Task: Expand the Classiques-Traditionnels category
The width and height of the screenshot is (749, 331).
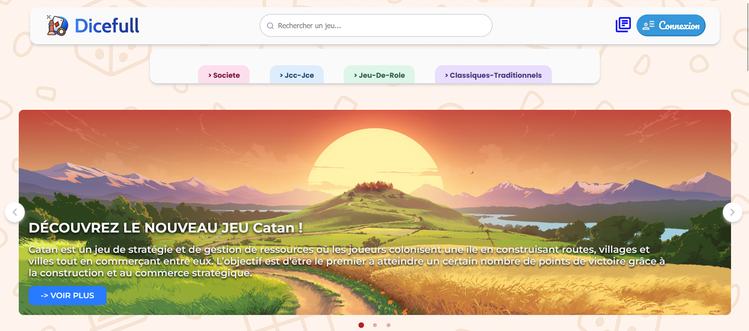Action: click(493, 75)
